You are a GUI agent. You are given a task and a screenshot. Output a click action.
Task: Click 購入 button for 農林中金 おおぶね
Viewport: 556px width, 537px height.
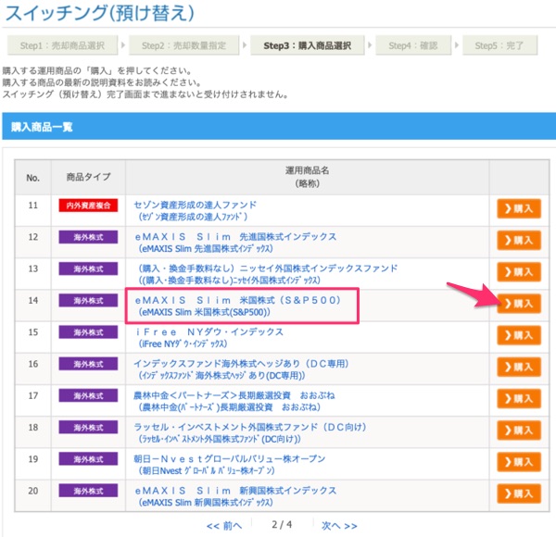point(519,398)
